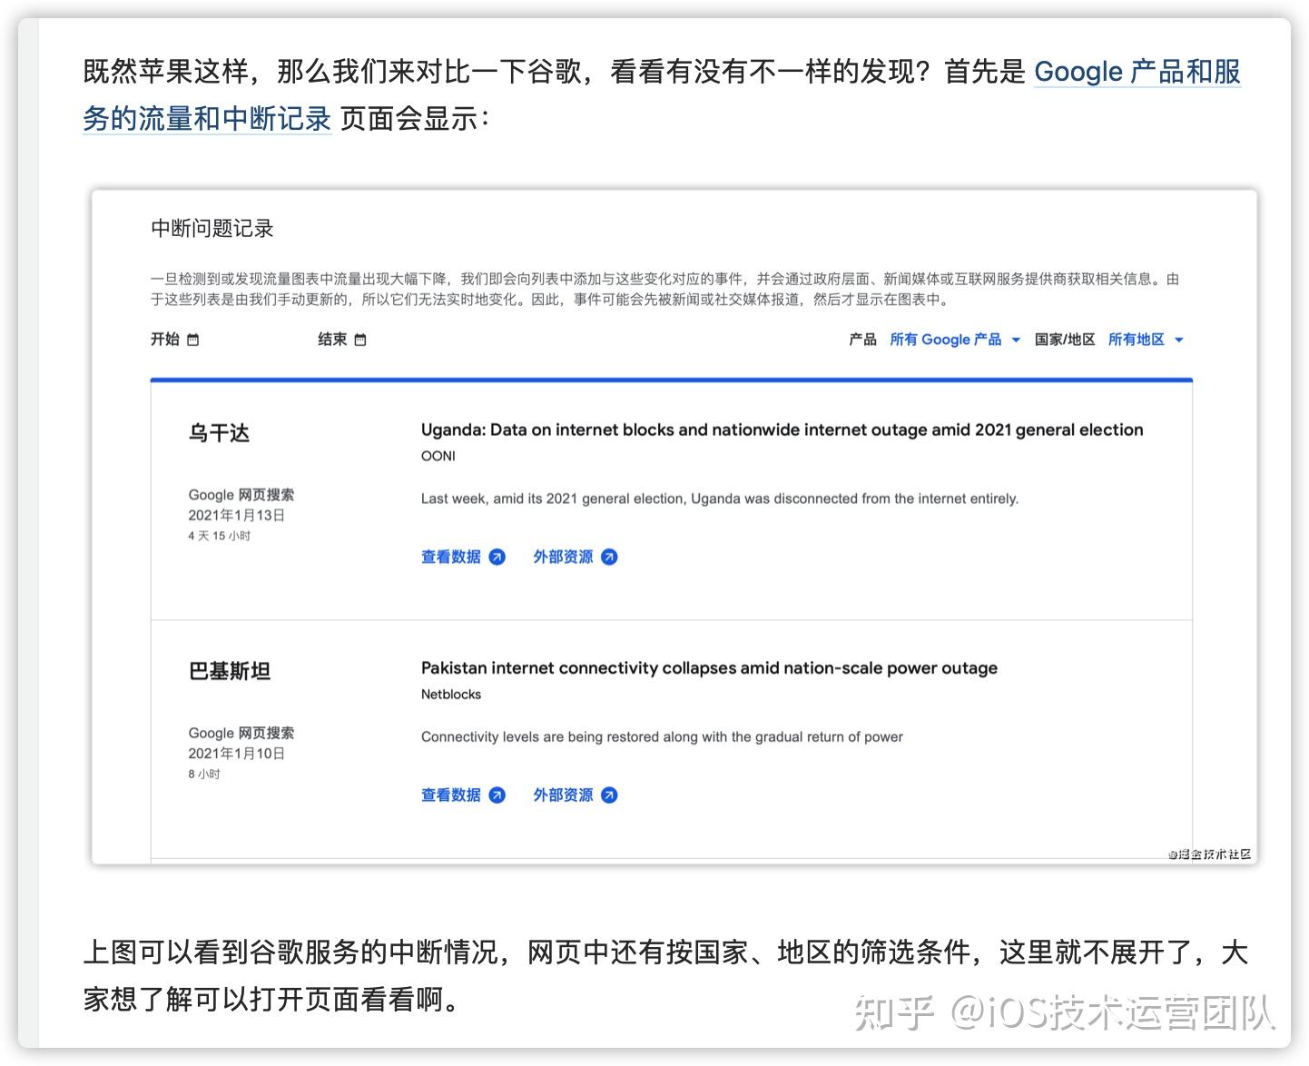The image size is (1309, 1066).
Task: Click the 国家/地区 filter label
Action: (1065, 340)
